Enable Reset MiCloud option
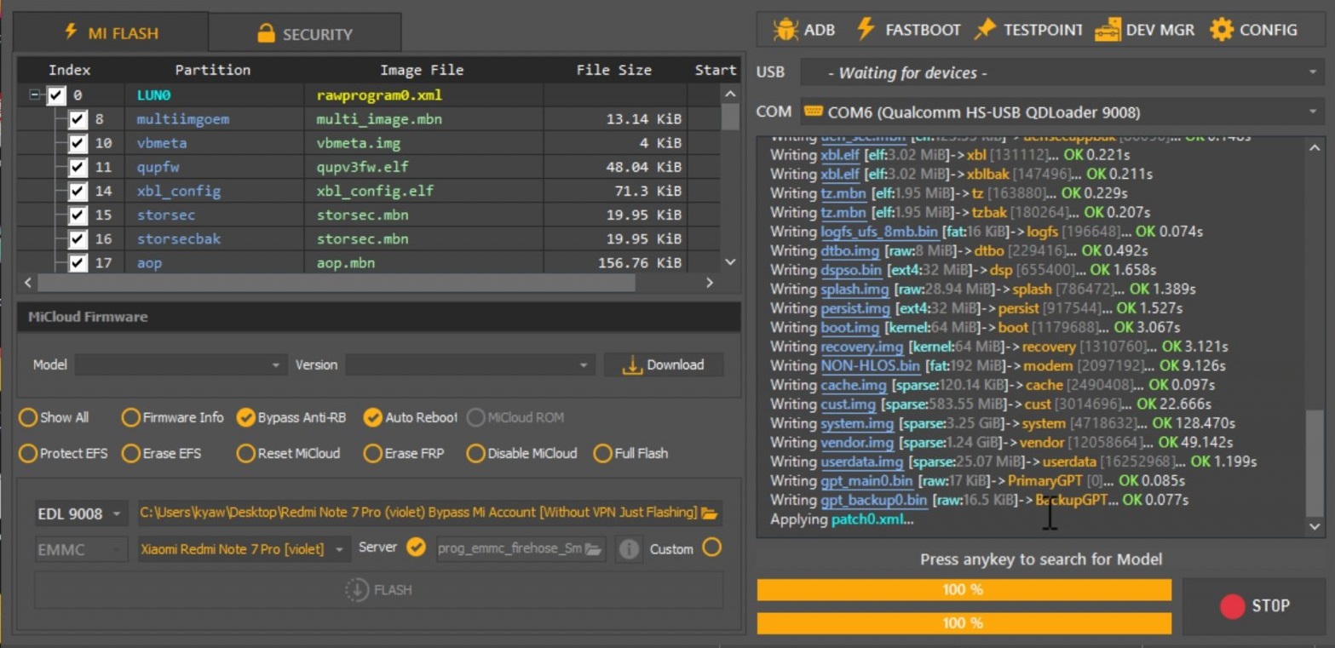The width and height of the screenshot is (1335, 648). (x=245, y=453)
